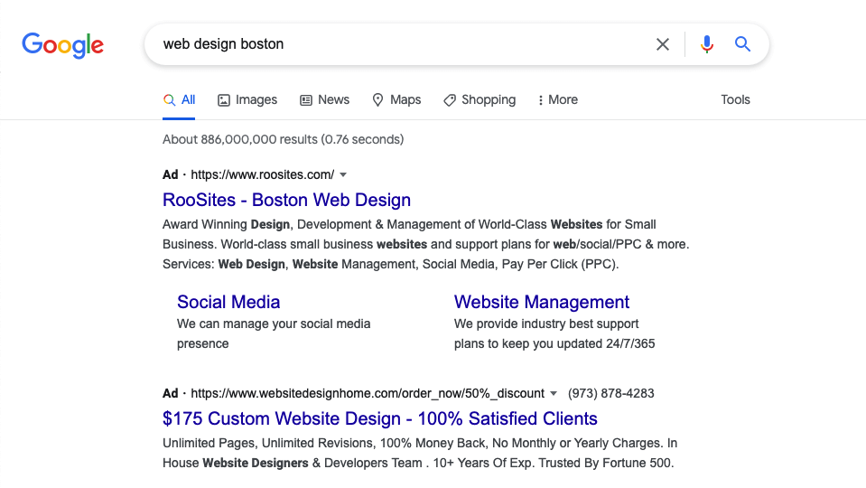866x488 pixels.
Task: Start voice search with the microphone icon
Action: (x=706, y=44)
